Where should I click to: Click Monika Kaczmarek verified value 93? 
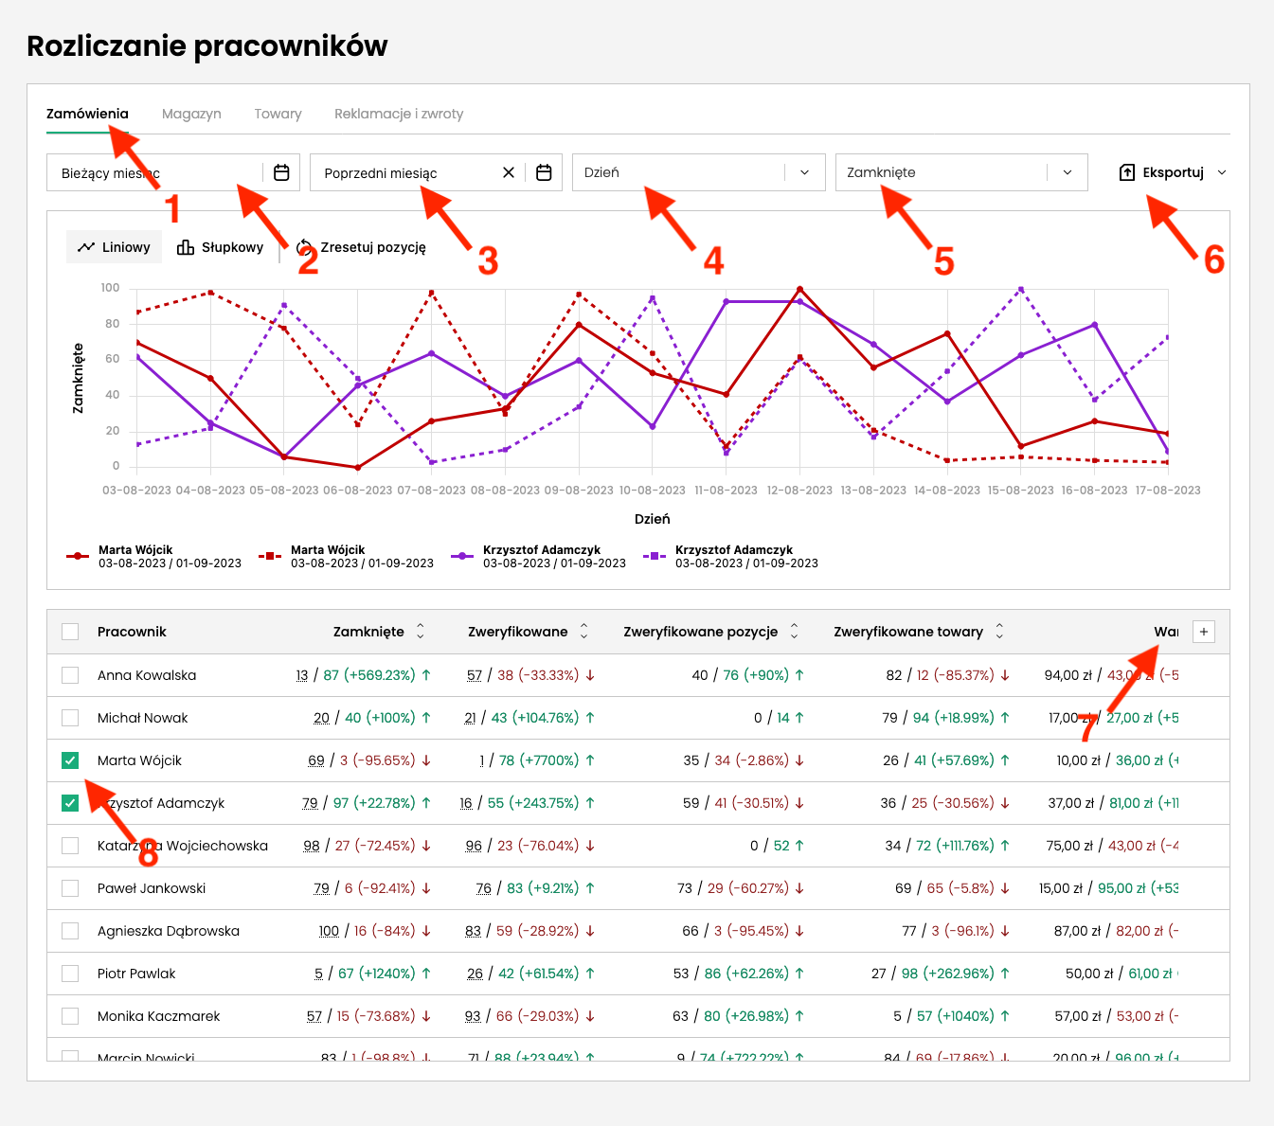click(473, 1016)
